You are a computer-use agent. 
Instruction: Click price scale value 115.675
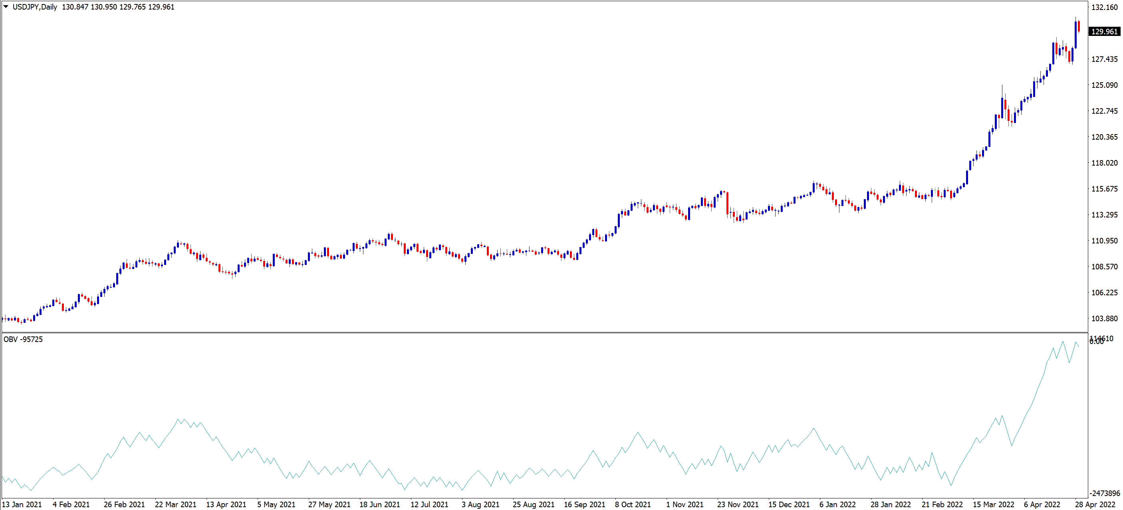tap(1104, 189)
